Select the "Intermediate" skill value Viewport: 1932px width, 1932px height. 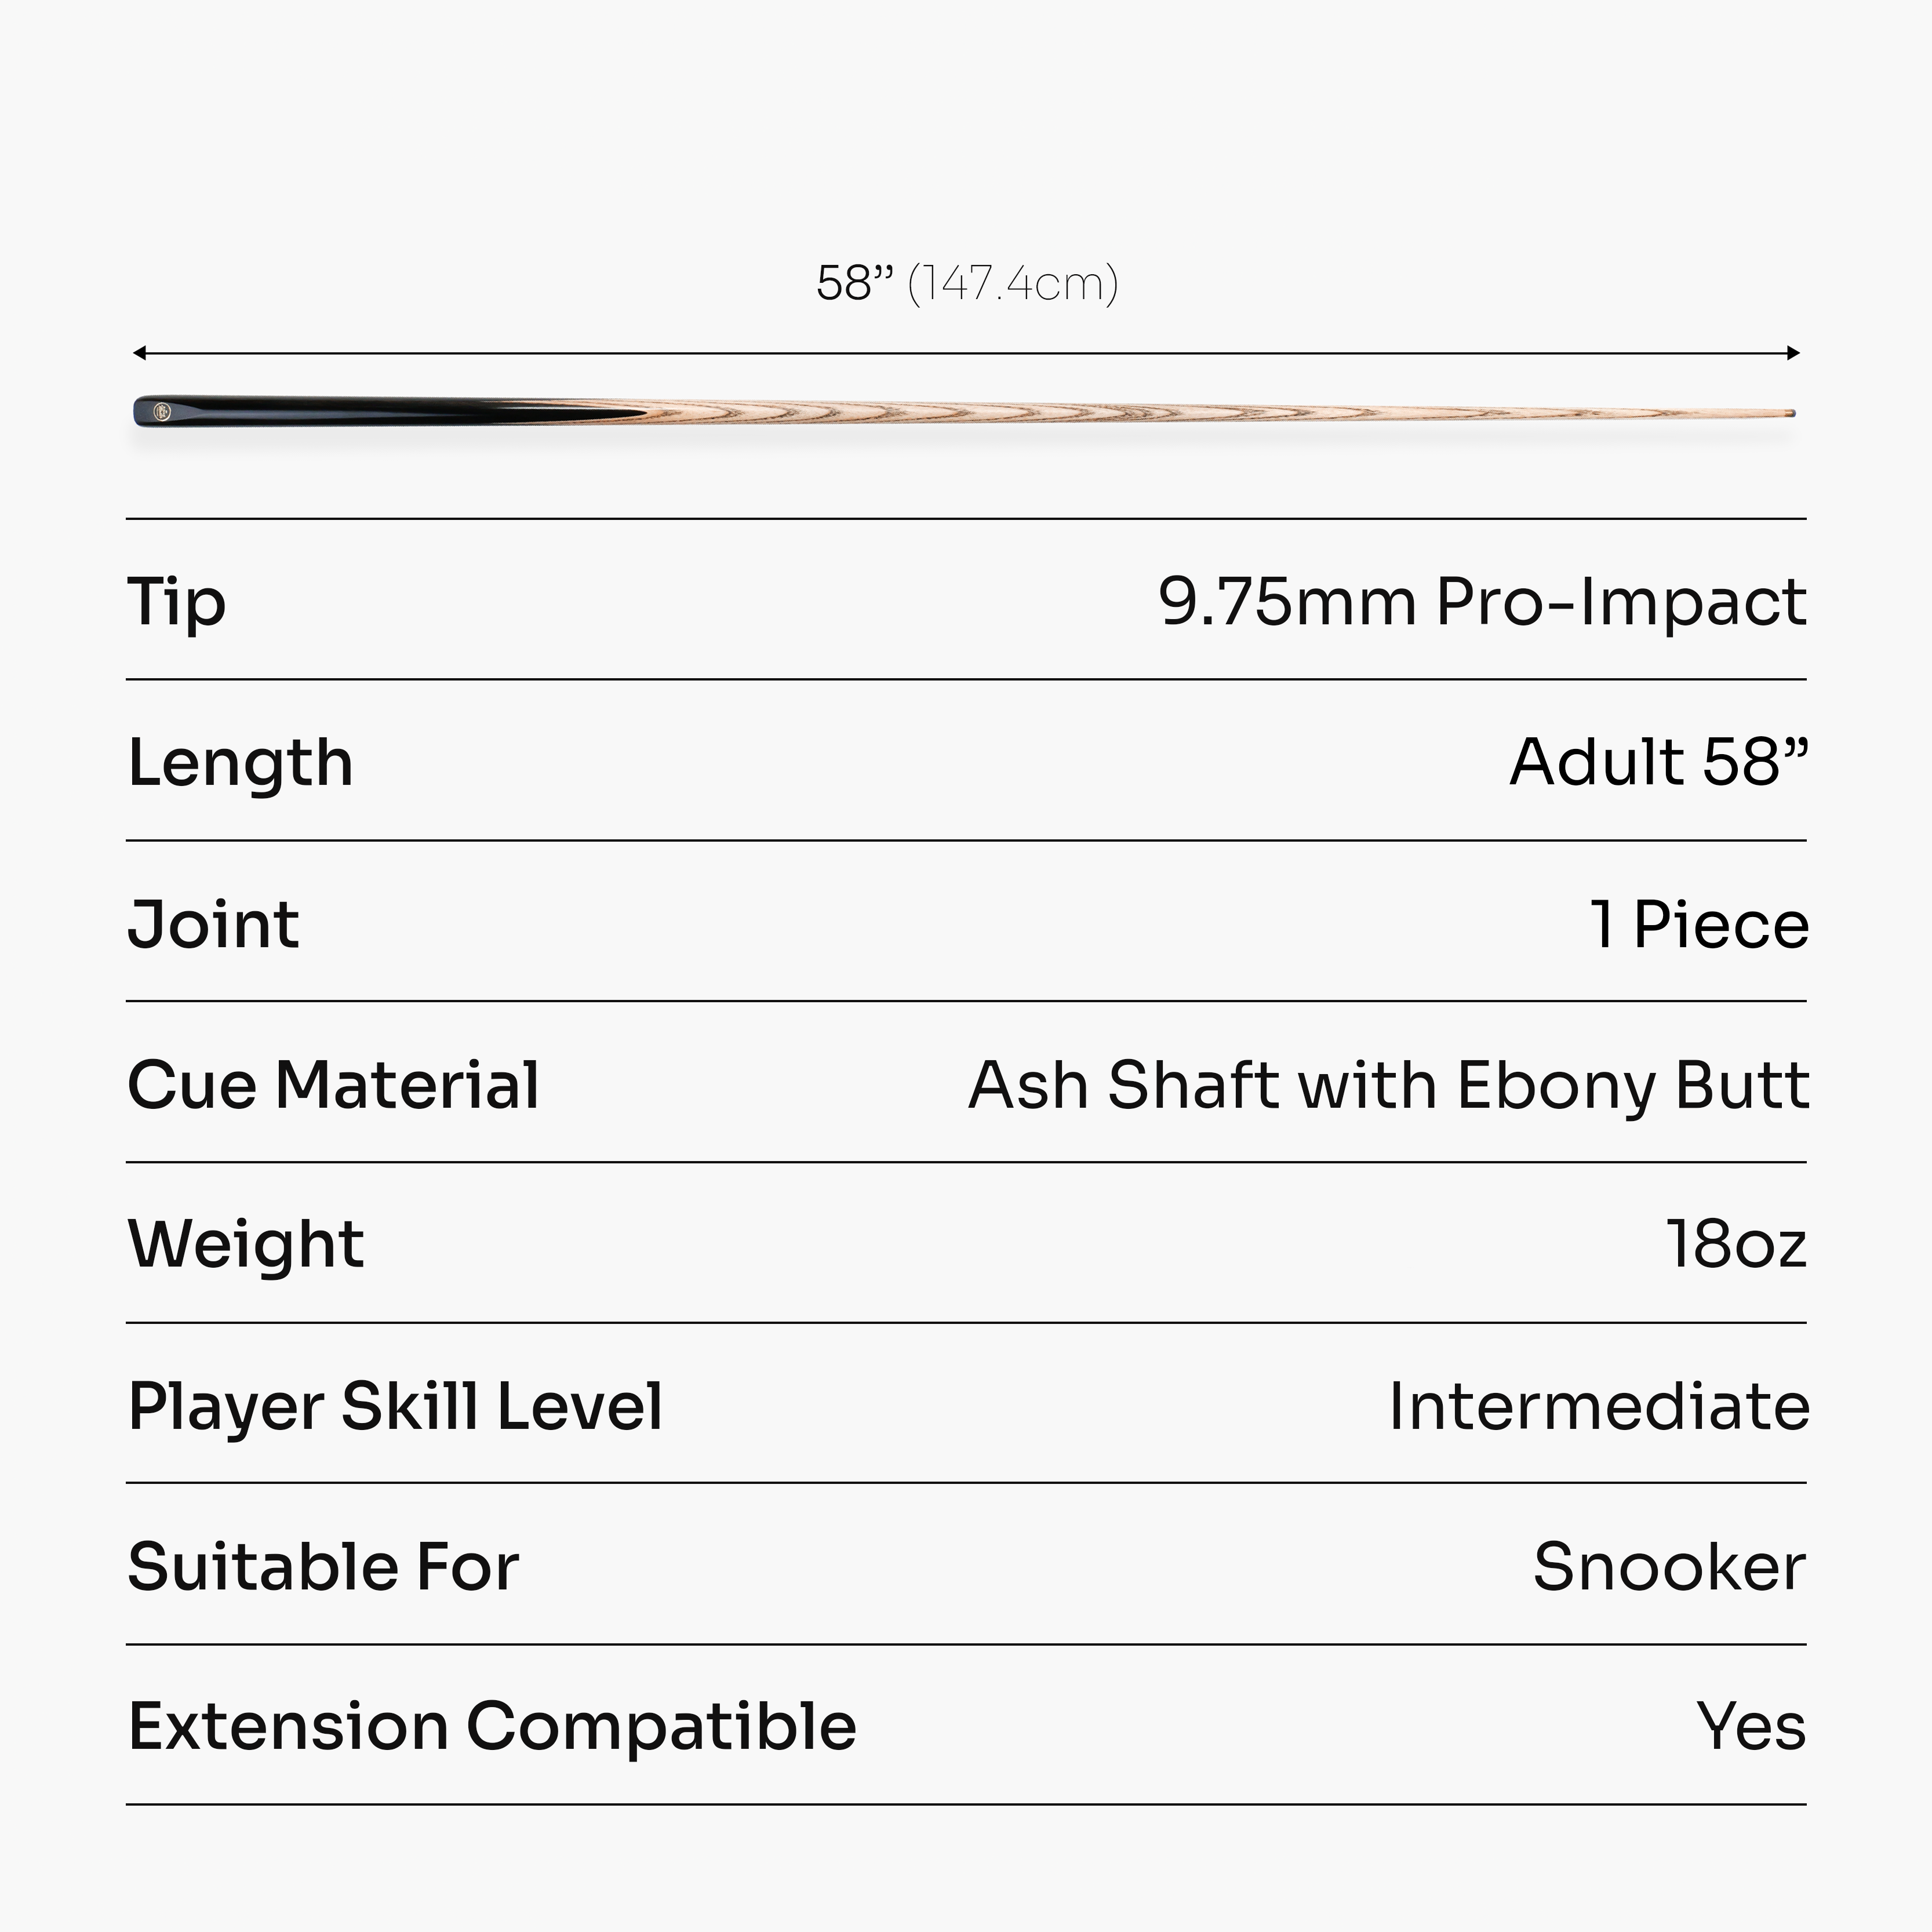tap(1598, 1406)
